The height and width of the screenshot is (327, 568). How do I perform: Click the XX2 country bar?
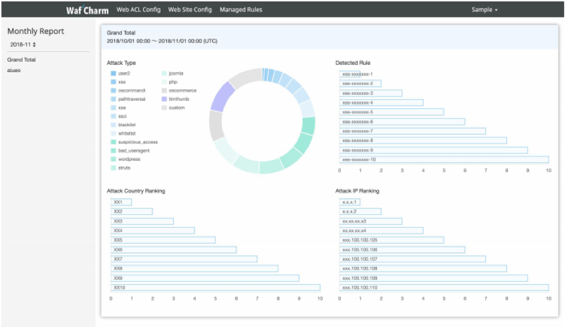pyautogui.click(x=132, y=212)
